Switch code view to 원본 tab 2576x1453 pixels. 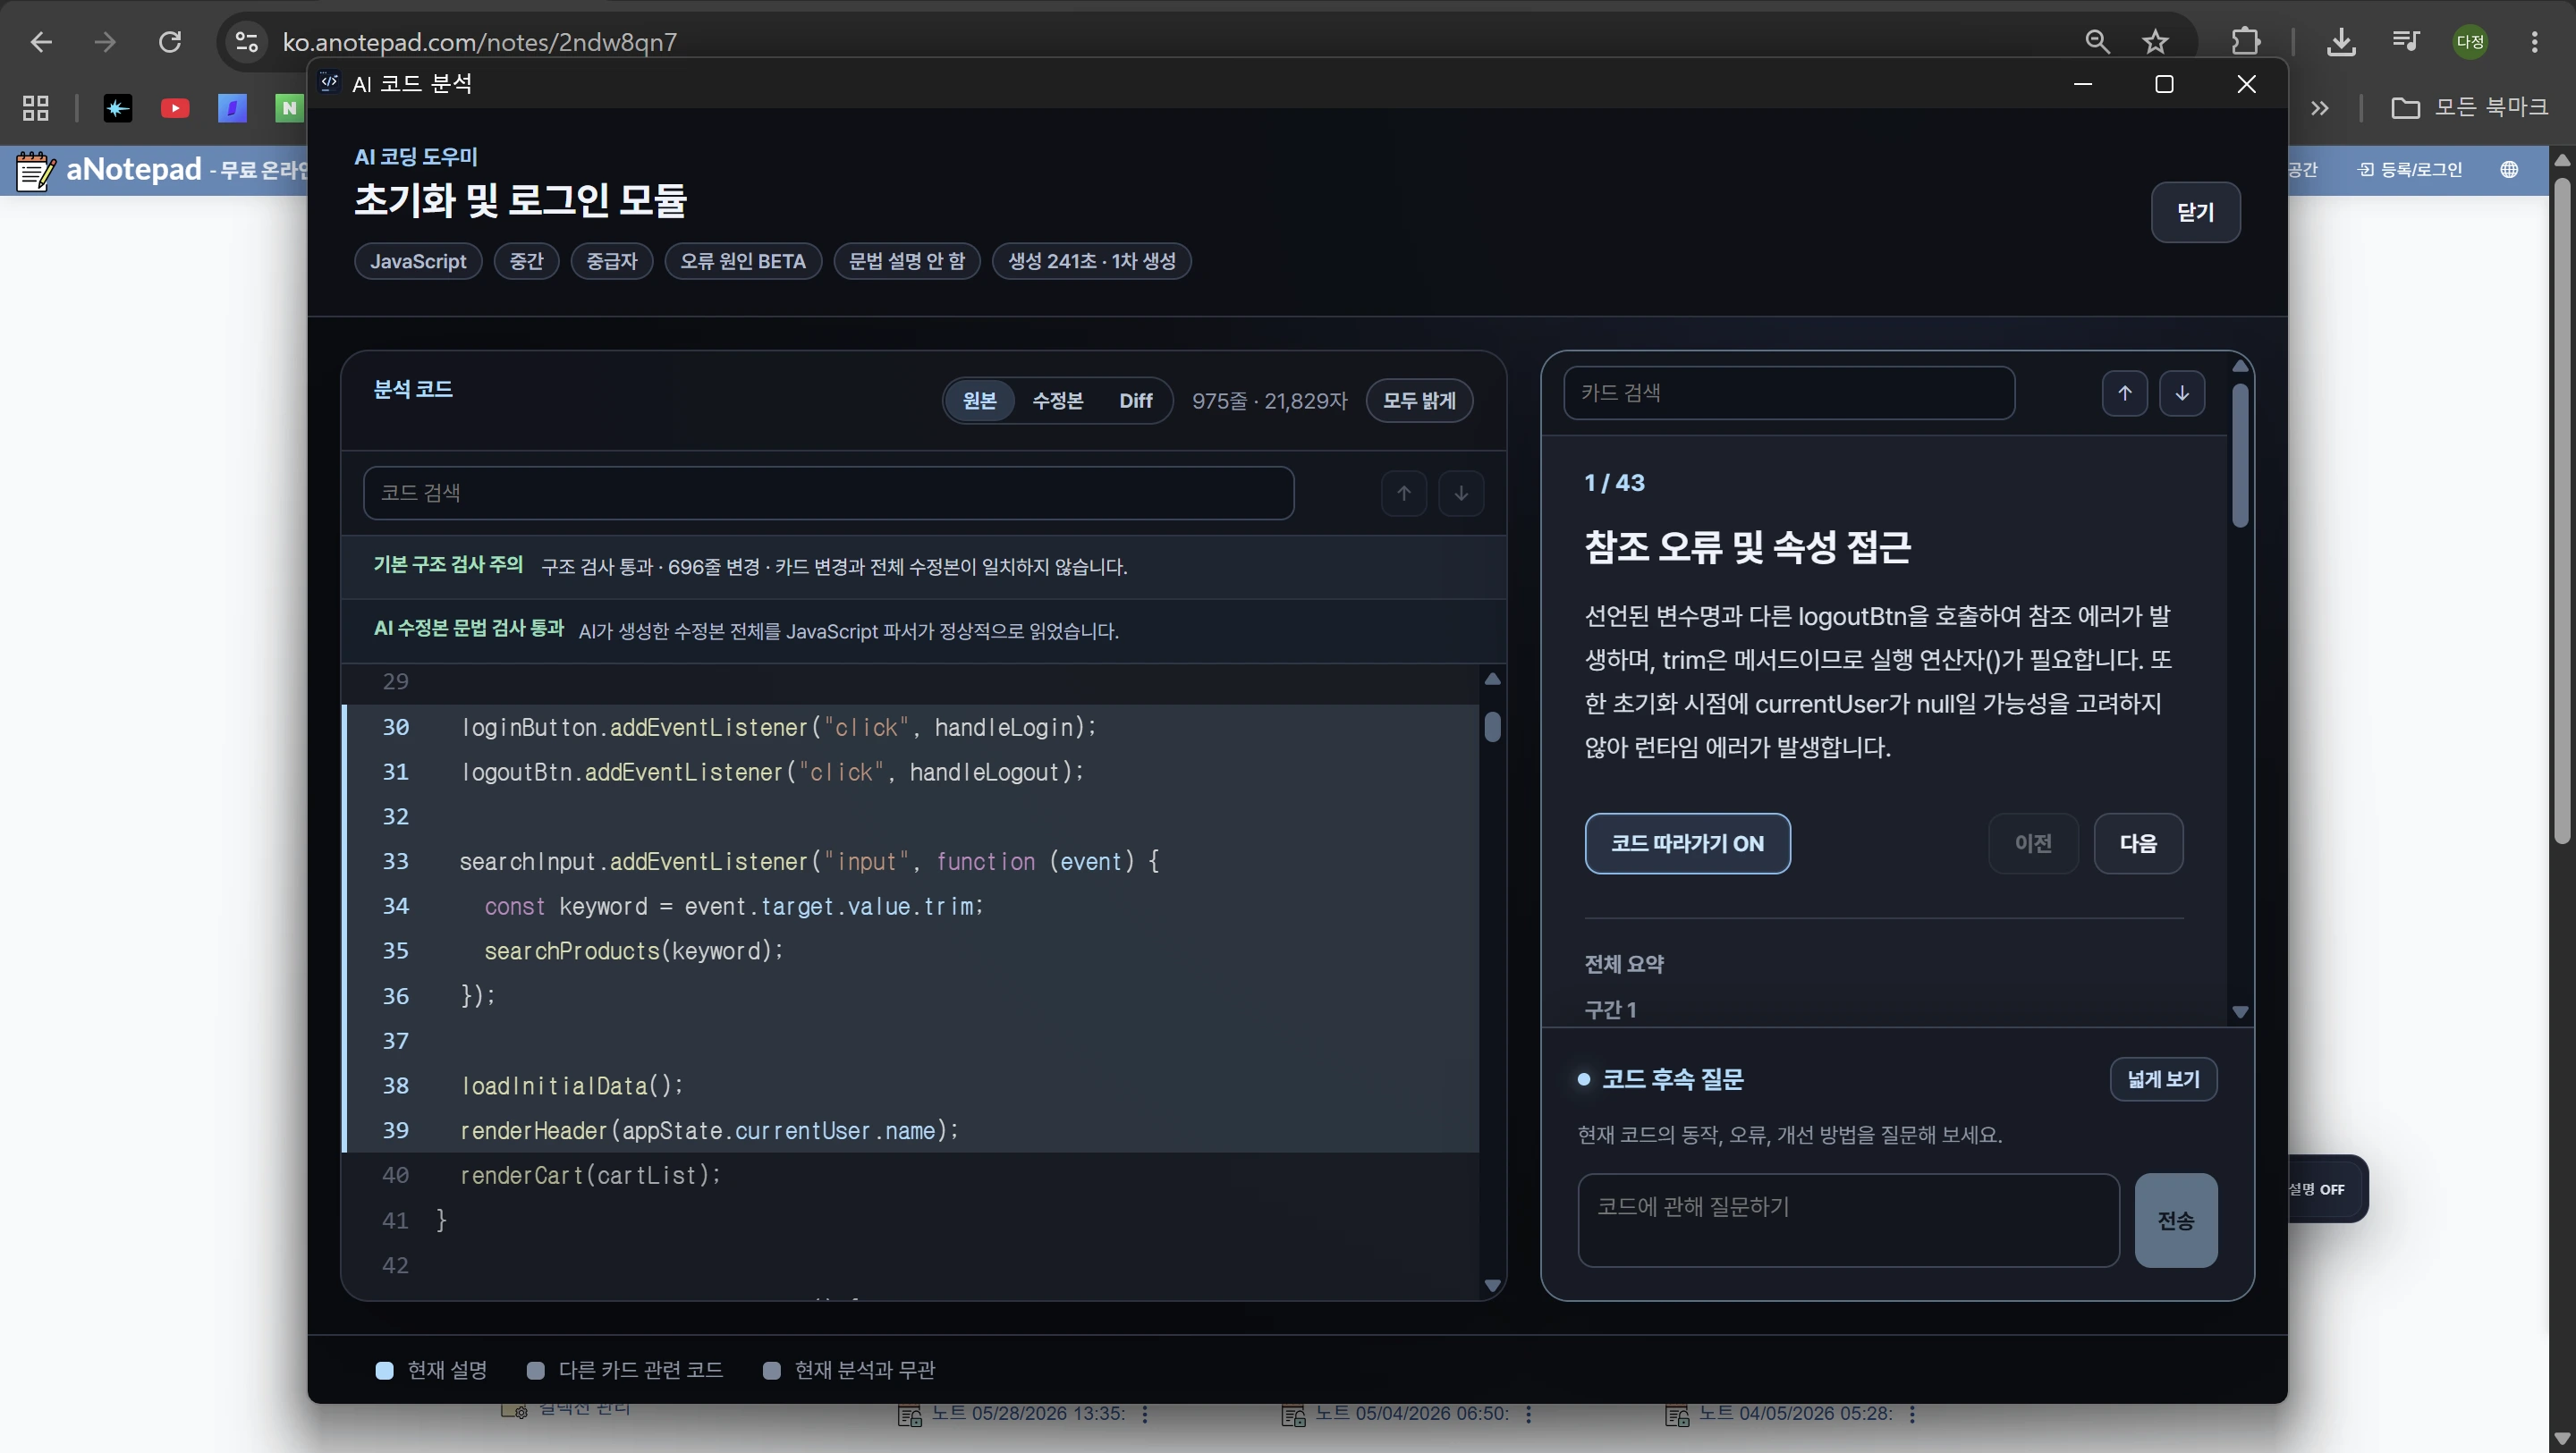979,401
